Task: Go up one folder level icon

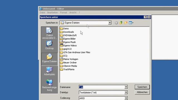Action: tap(121, 23)
